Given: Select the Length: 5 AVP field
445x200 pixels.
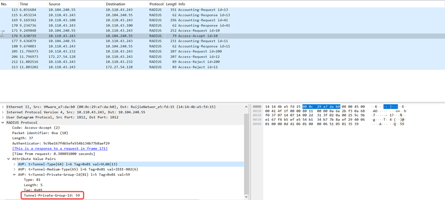Looking at the screenshot, I should 32,185.
